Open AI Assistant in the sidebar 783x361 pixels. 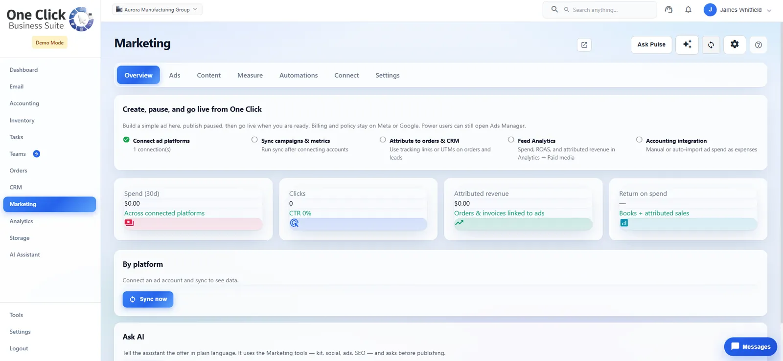pyautogui.click(x=25, y=255)
